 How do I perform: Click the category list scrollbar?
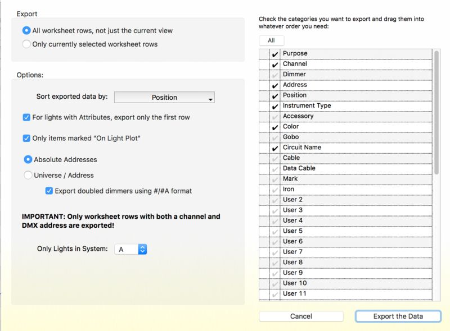pyautogui.click(x=436, y=112)
